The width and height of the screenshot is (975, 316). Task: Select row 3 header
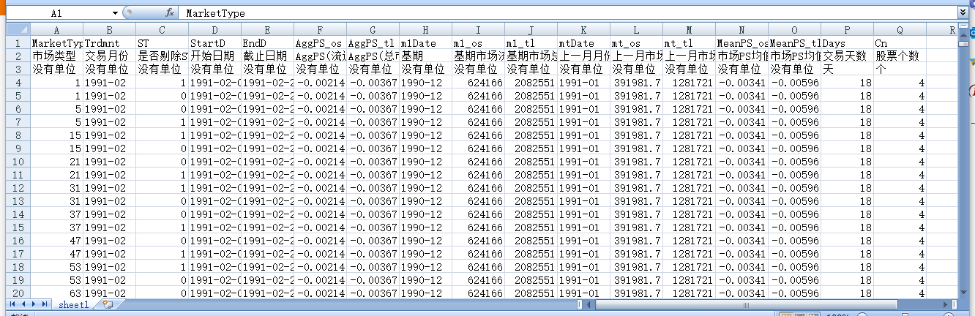pyautogui.click(x=18, y=69)
